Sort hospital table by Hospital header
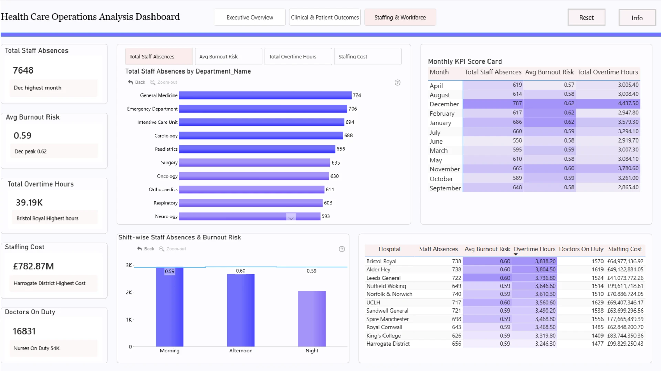661x371 pixels. [389, 249]
